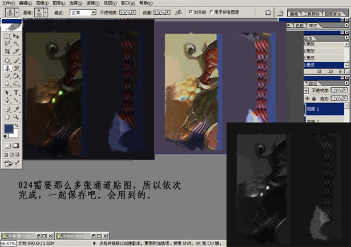The height and width of the screenshot is (247, 351).
Task: Open the 滤镜 menu
Action: pyautogui.click(x=93, y=3)
